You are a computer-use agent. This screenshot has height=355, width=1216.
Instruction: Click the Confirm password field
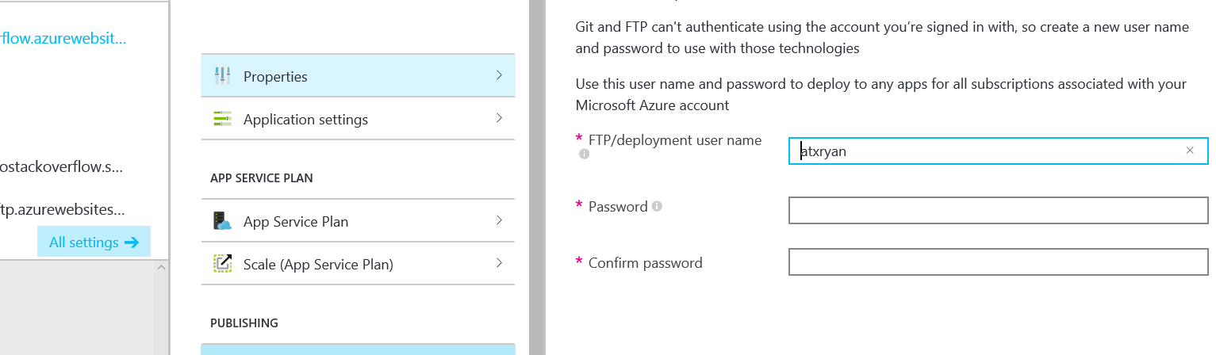pos(998,262)
